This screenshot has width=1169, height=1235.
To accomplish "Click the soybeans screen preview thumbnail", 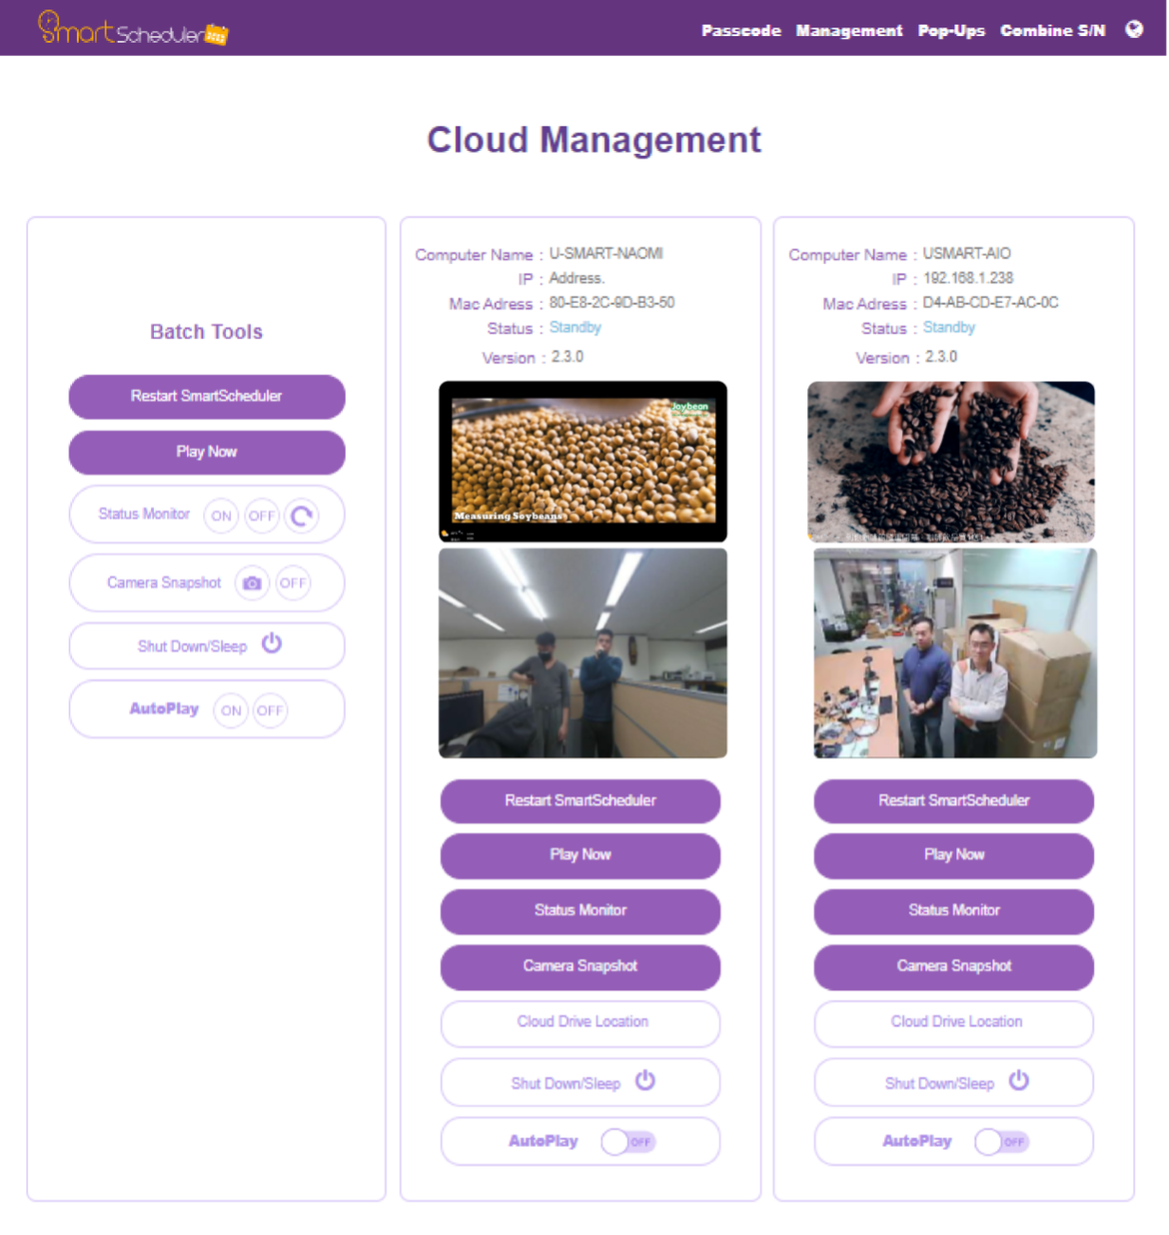I will tap(582, 461).
